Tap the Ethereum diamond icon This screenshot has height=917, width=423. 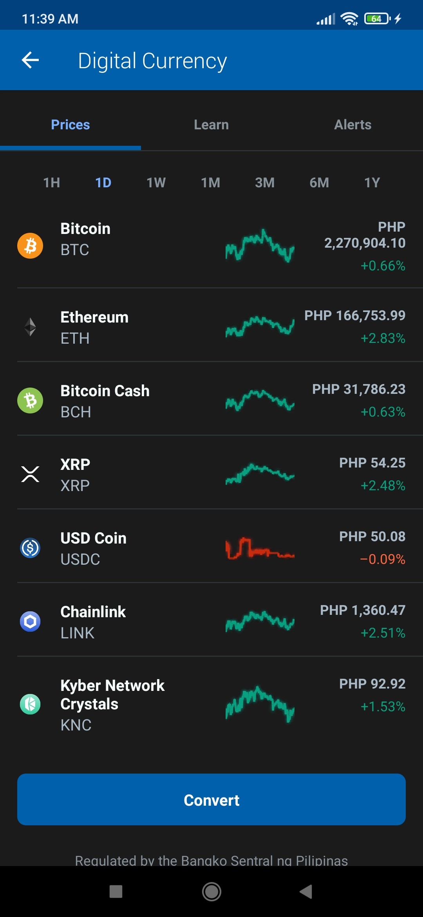30,327
